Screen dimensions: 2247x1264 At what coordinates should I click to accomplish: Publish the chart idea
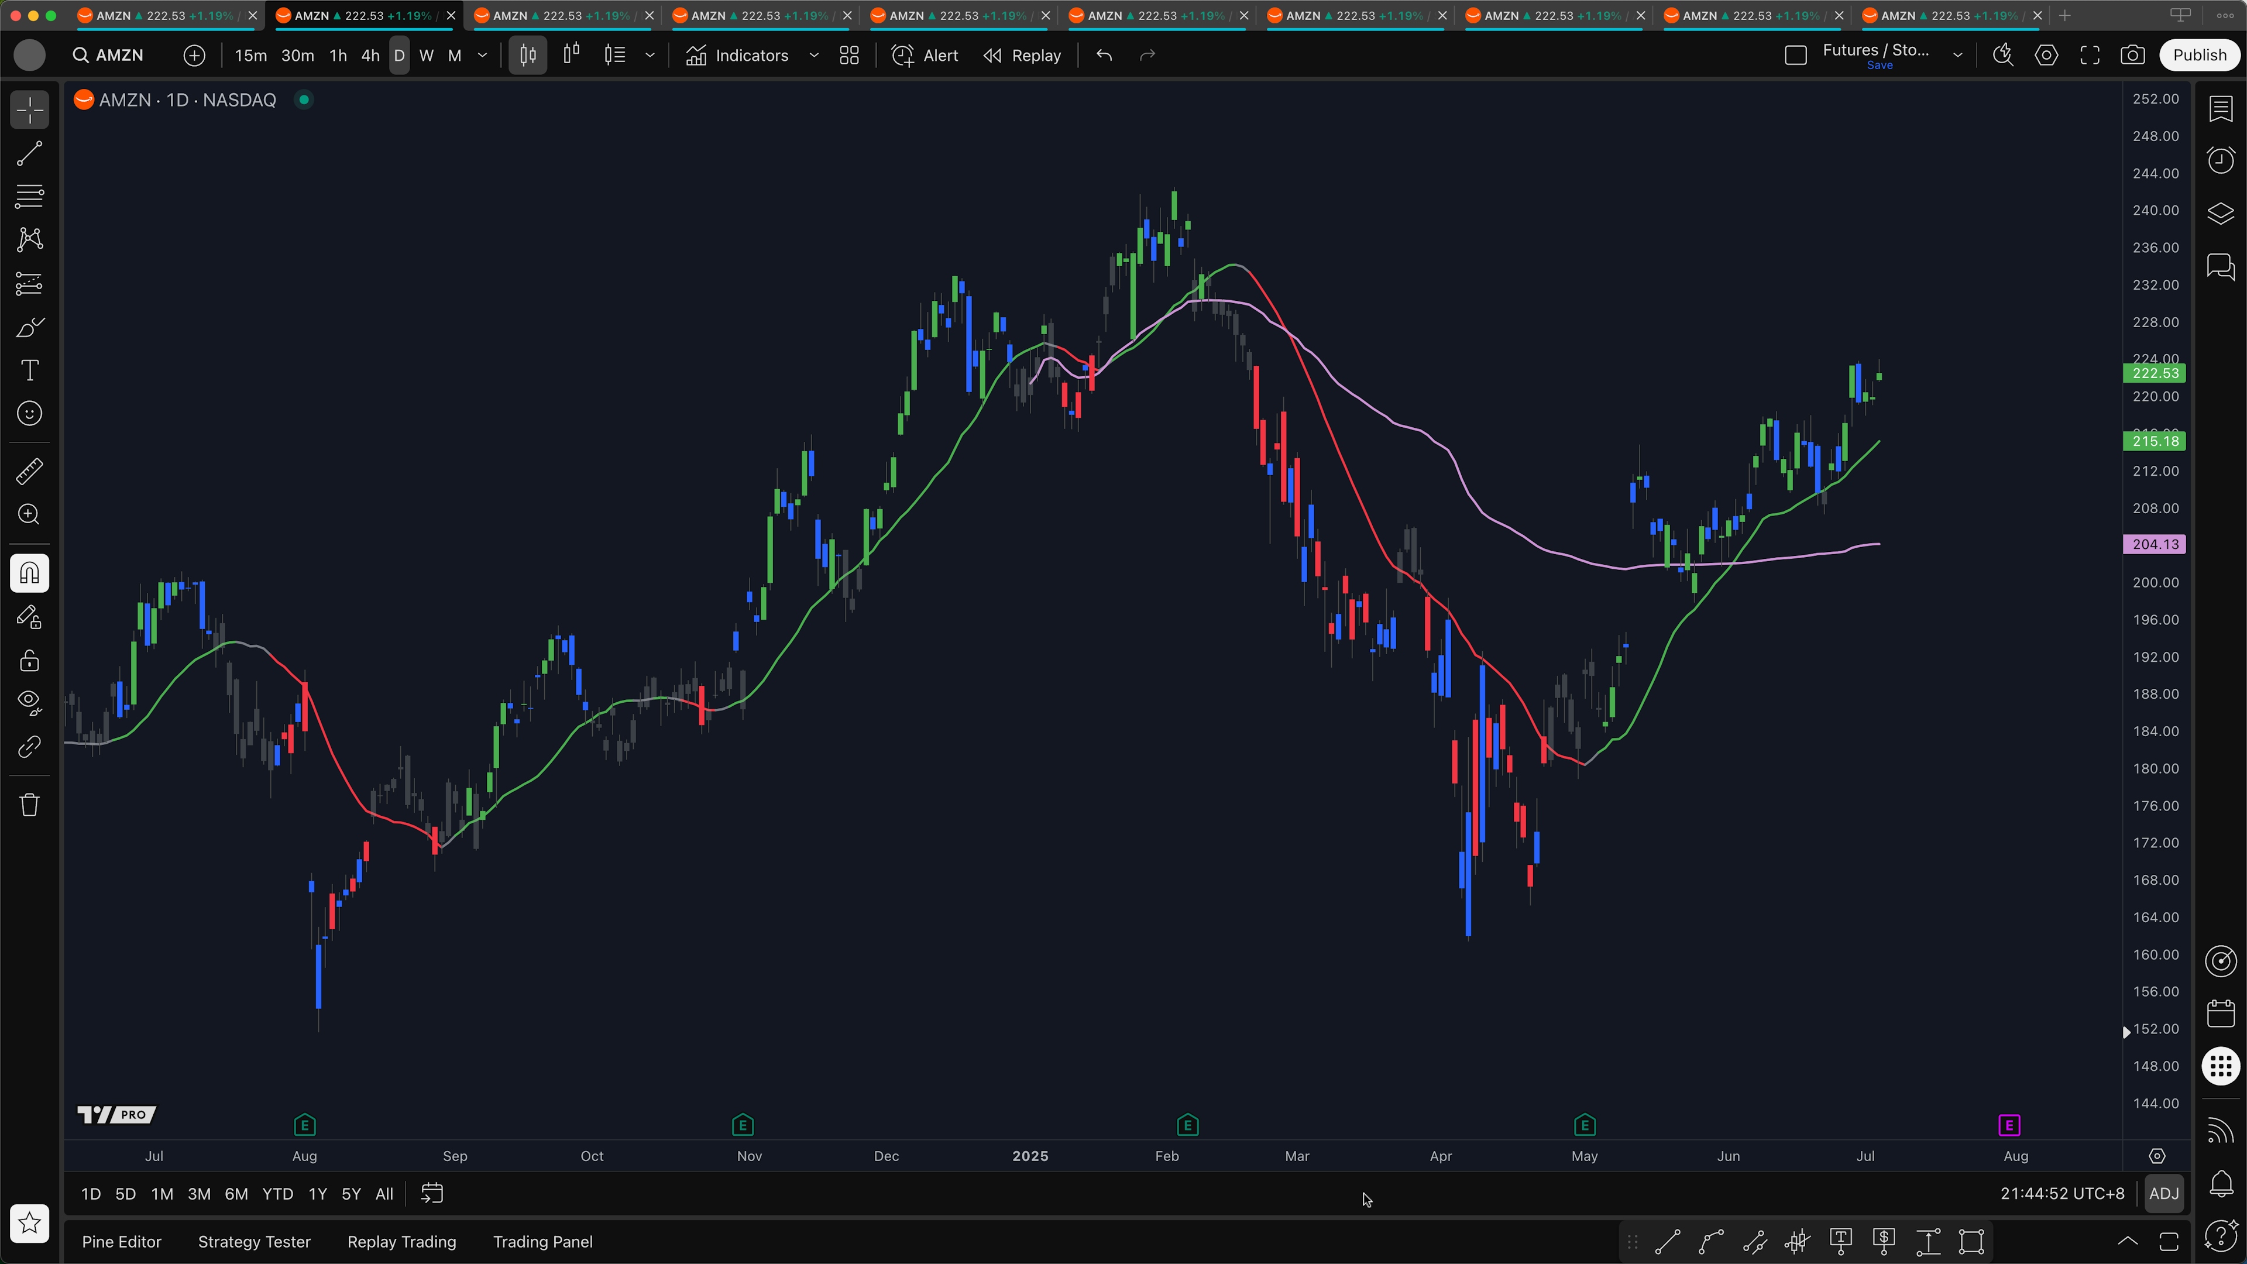[x=2199, y=55]
